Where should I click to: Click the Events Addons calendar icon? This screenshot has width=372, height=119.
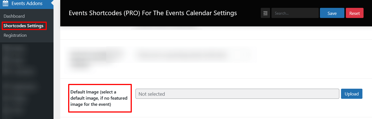point(5,4)
